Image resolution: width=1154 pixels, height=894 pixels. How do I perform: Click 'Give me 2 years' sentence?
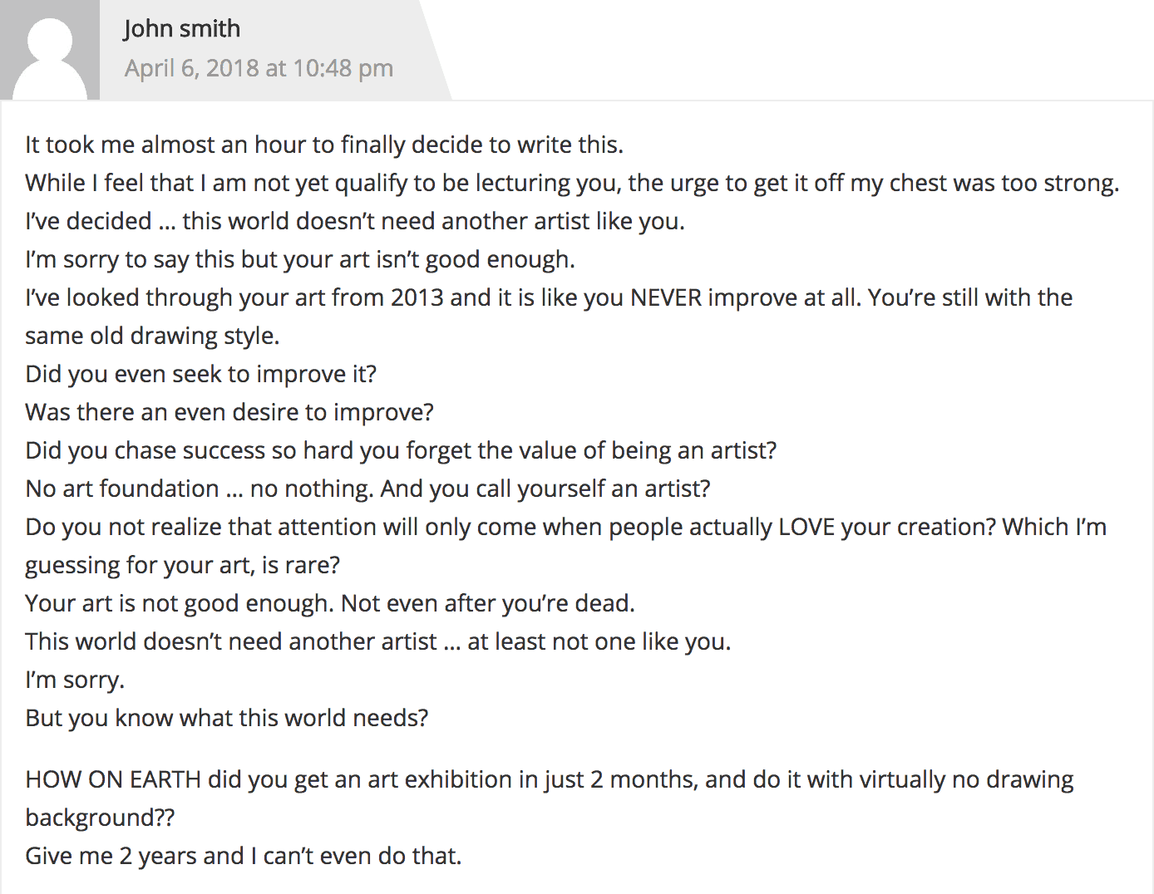243,856
